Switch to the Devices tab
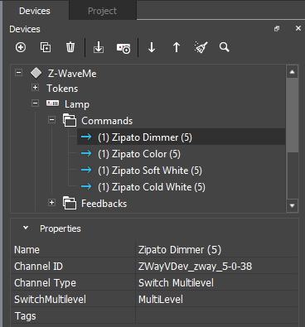The height and width of the screenshot is (327, 305). pyautogui.click(x=35, y=11)
